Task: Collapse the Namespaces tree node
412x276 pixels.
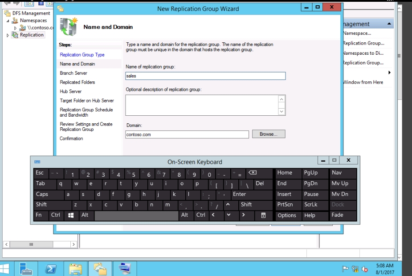Action: [x=8, y=21]
